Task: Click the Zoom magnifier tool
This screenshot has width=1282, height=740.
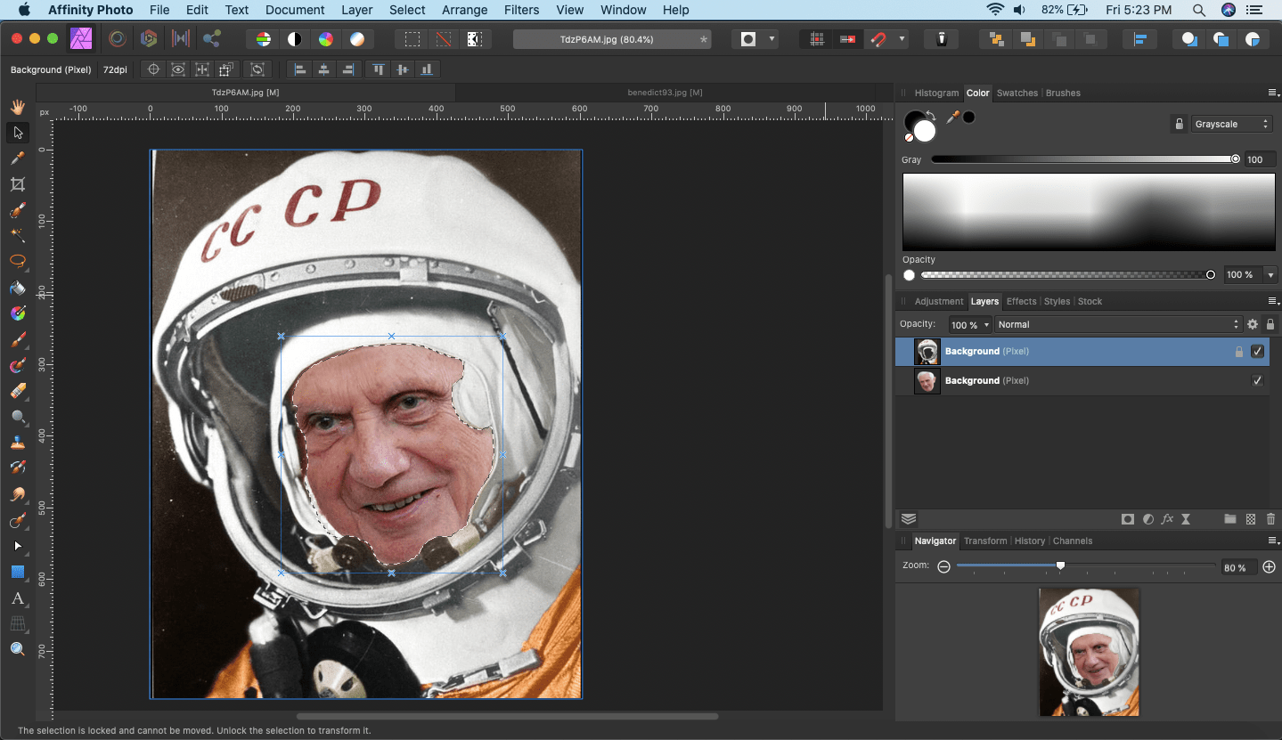Action: coord(17,649)
